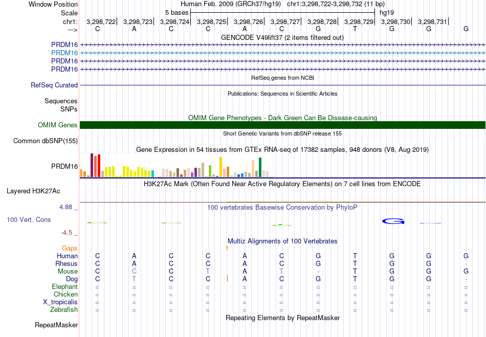
Task: Click the SNPs track label
Action: pos(69,109)
